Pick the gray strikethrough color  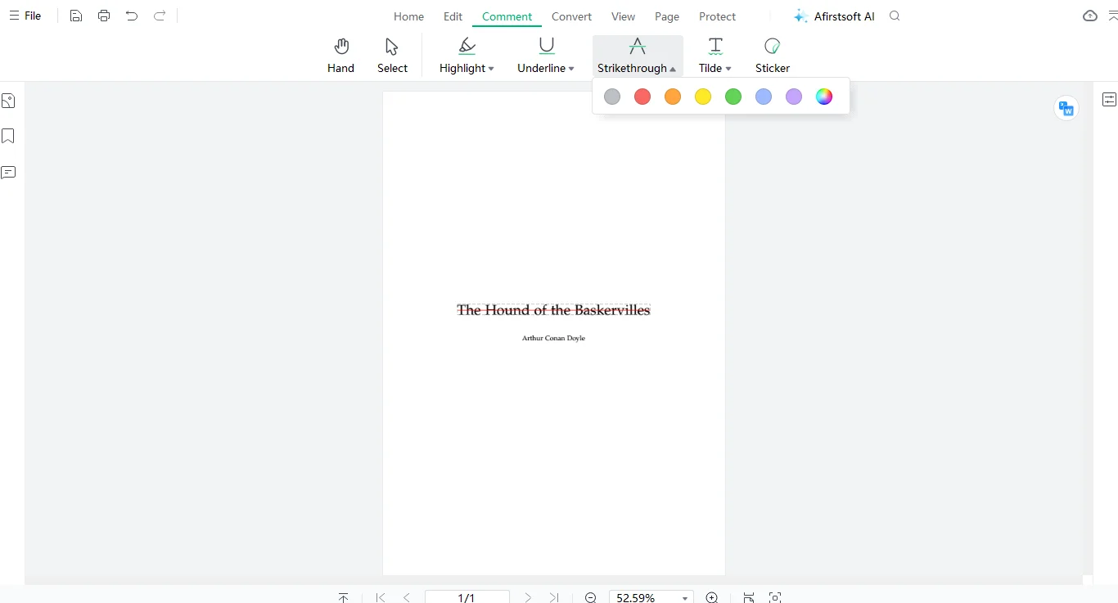coord(612,97)
